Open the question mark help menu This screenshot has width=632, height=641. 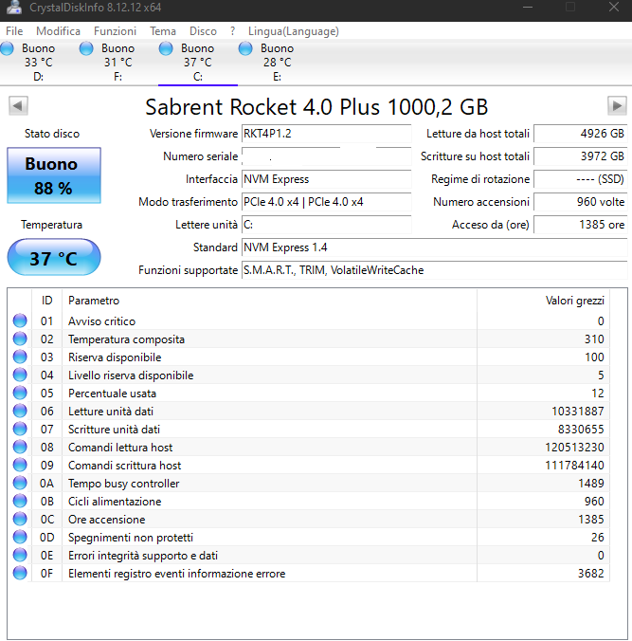pos(232,31)
